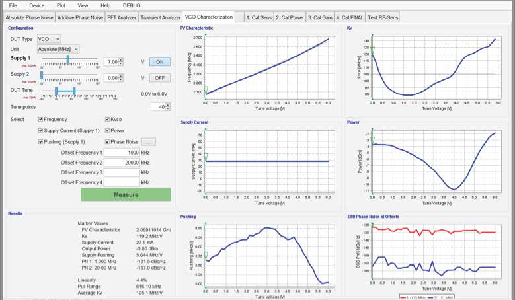Uncheck Pushing (Supply 1) checkbox
This screenshot has height=300, width=515.
(41, 142)
